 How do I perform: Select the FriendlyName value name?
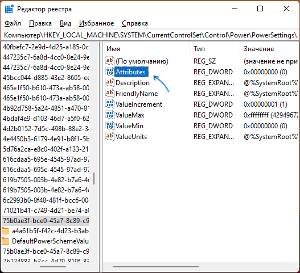137,94
